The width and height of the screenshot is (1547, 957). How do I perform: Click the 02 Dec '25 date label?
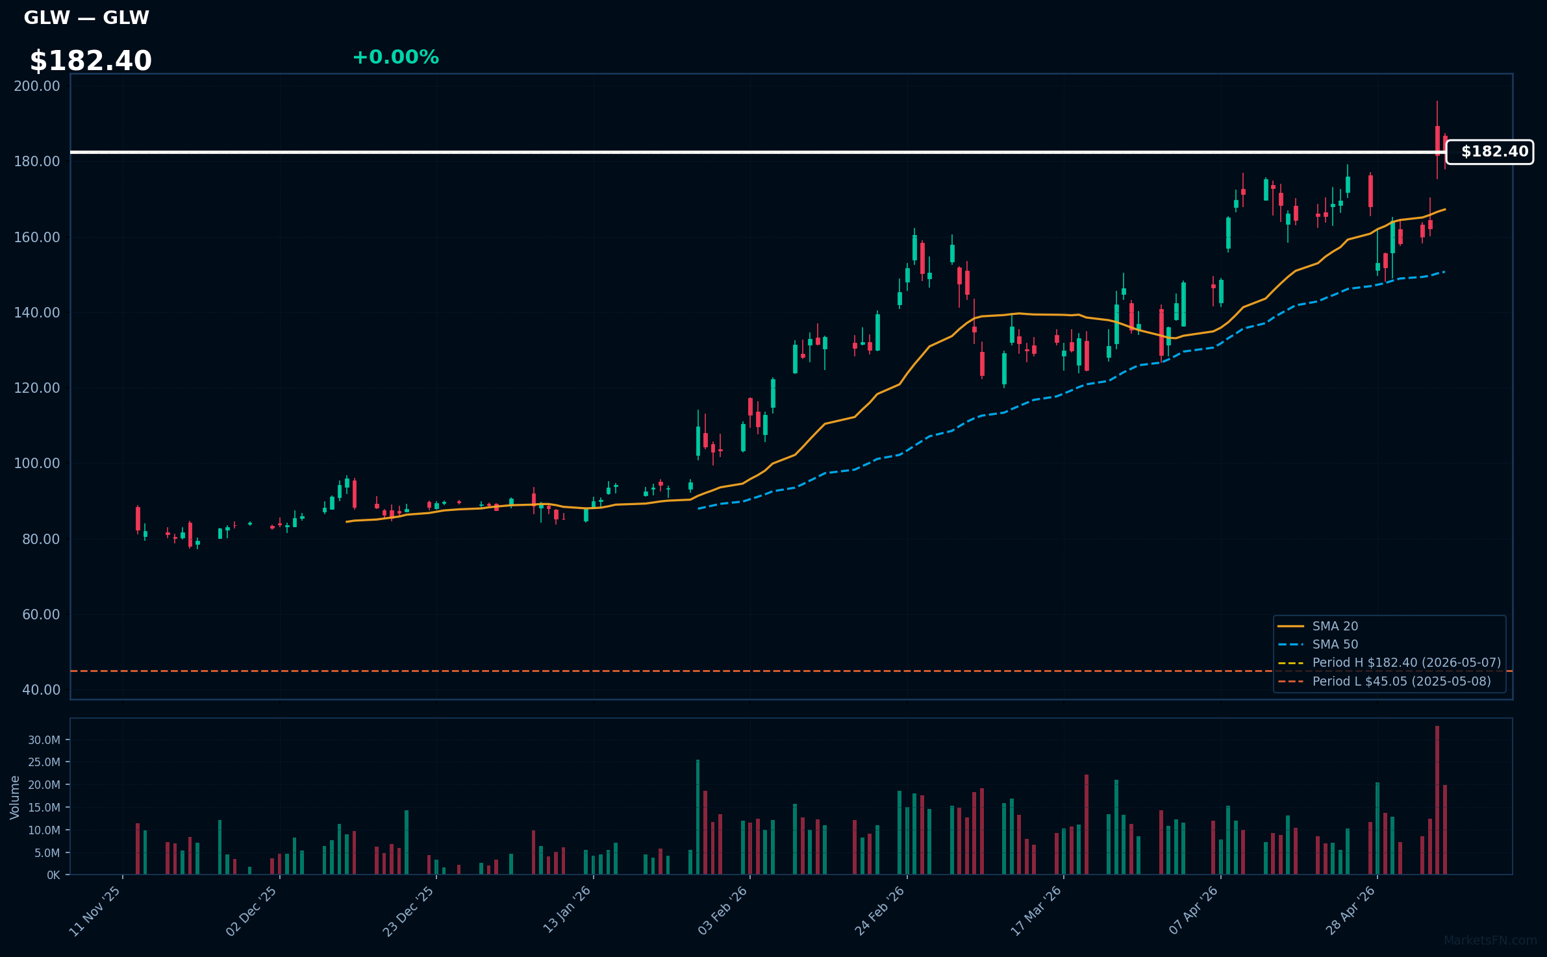pos(251,911)
